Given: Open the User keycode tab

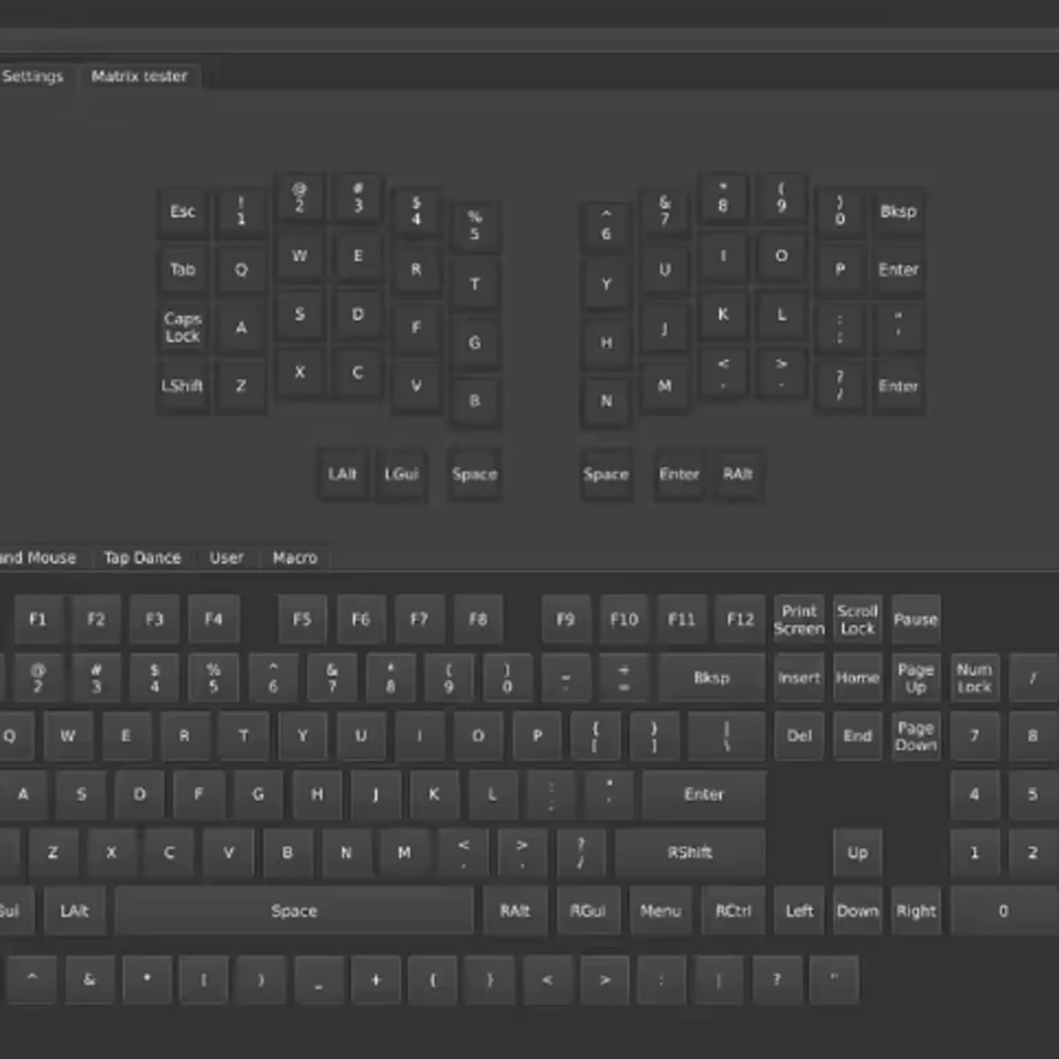Looking at the screenshot, I should [x=226, y=558].
